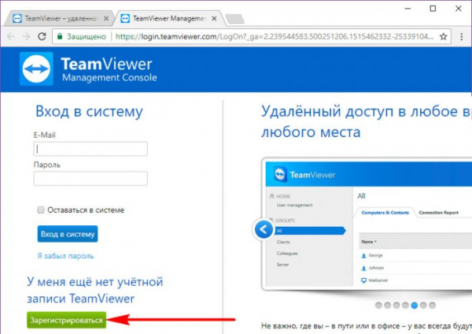Click the 'Management Console' header text
This screenshot has height=334, width=472.
pos(109,78)
